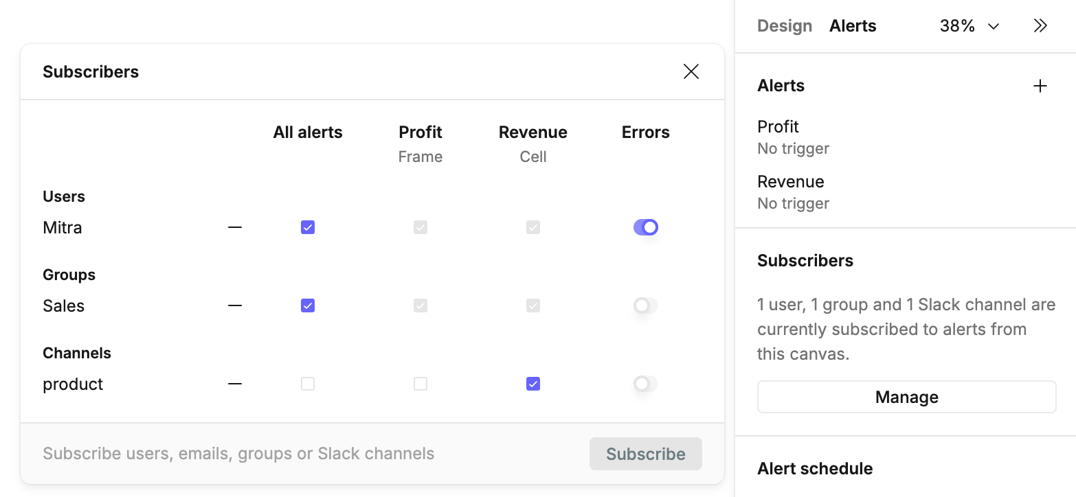This screenshot has width=1076, height=497.
Task: Switch to the Design tab
Action: click(785, 26)
